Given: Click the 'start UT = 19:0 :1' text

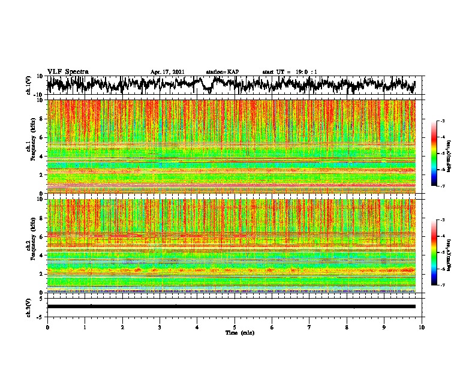Looking at the screenshot, I should [290, 72].
